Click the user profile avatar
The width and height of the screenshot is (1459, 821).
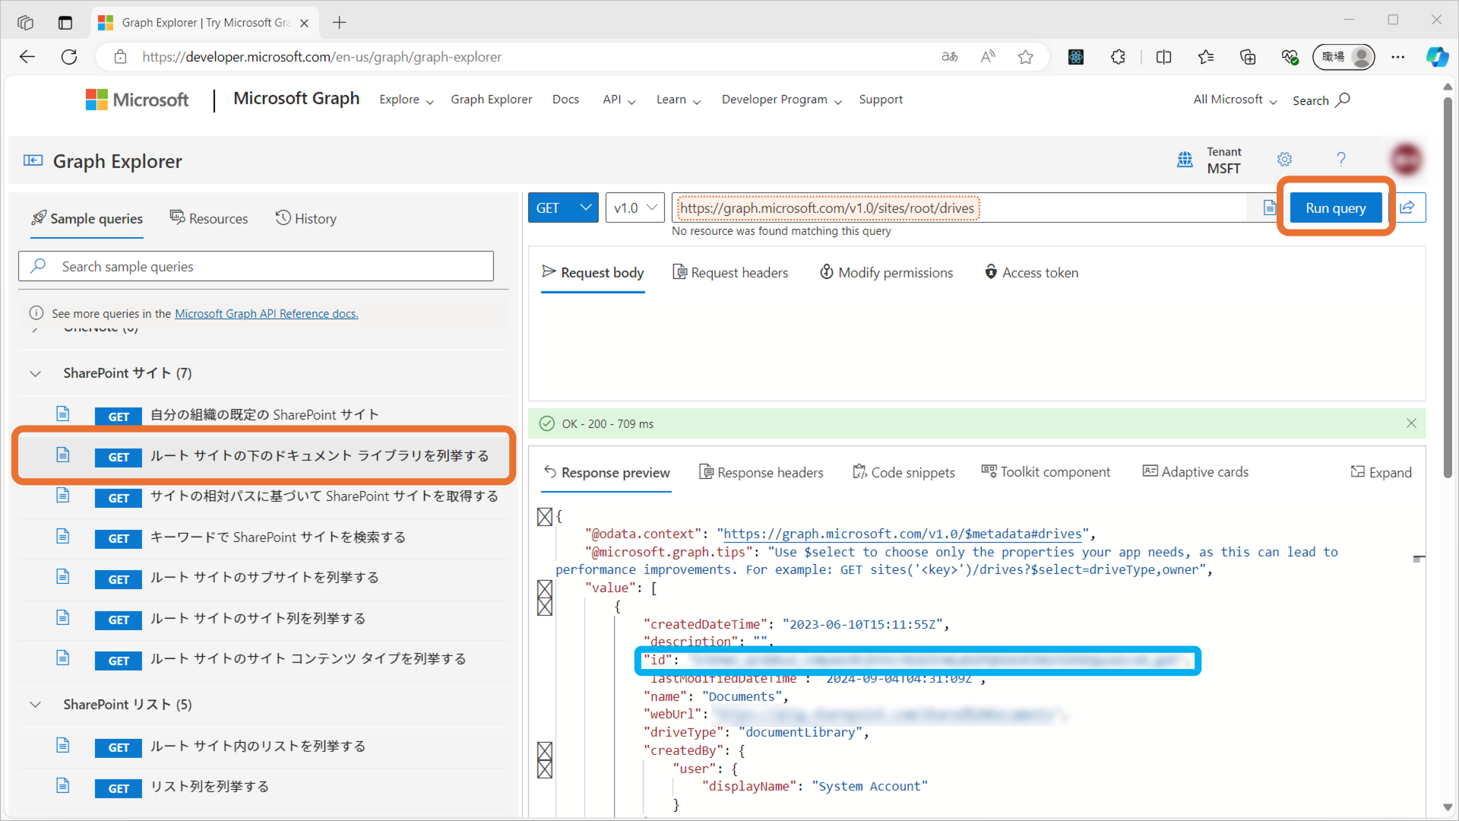tap(1407, 160)
